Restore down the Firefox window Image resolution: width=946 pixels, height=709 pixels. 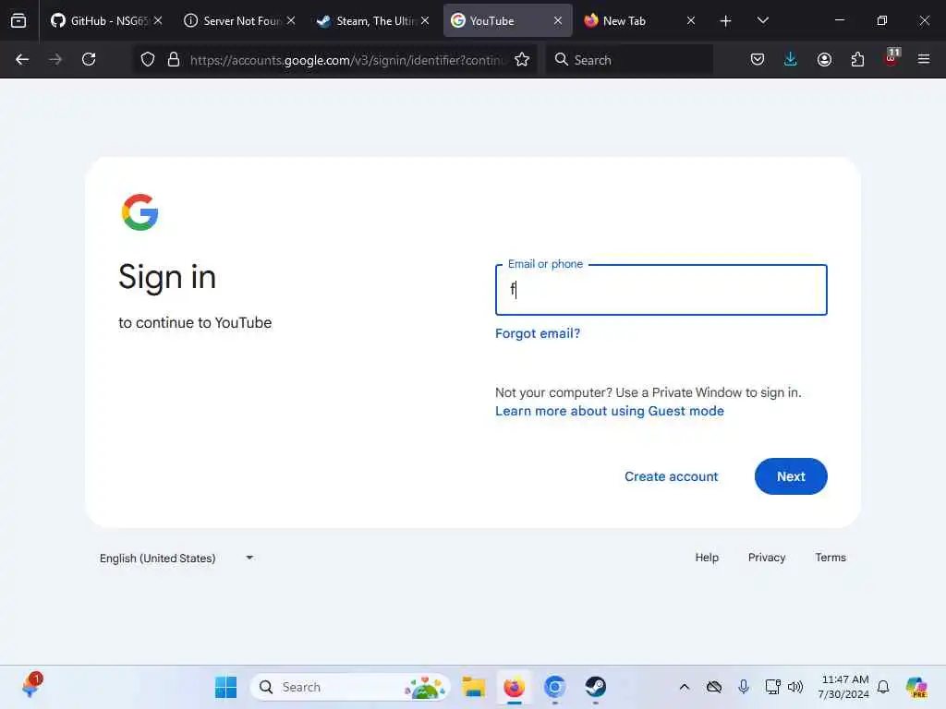click(881, 20)
